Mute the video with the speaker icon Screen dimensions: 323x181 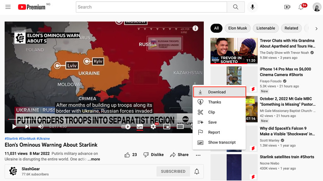point(41,126)
